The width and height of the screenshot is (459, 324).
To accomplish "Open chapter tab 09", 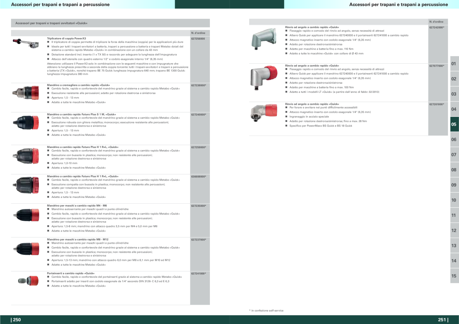I will coord(454,185).
